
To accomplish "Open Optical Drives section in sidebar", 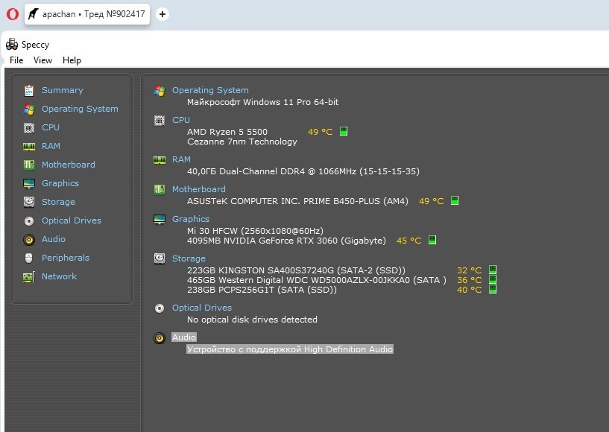I will coord(71,220).
